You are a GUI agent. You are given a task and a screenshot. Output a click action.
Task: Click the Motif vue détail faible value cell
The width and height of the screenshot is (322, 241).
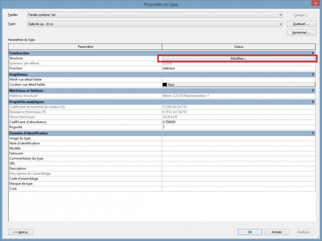click(x=238, y=80)
